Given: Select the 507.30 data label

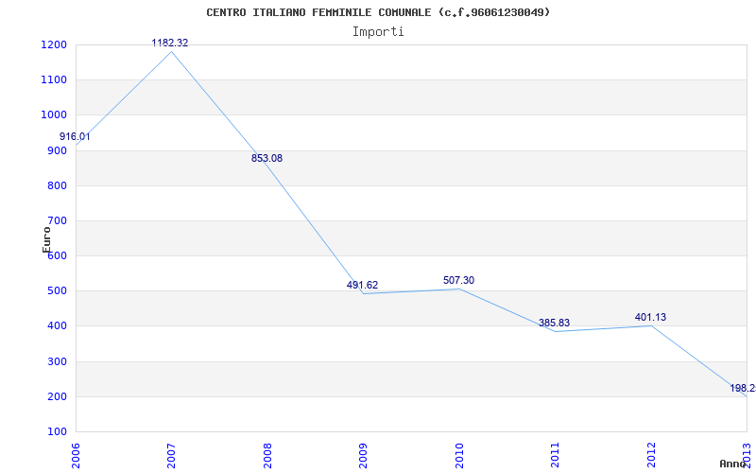Looking at the screenshot, I should click(458, 280).
